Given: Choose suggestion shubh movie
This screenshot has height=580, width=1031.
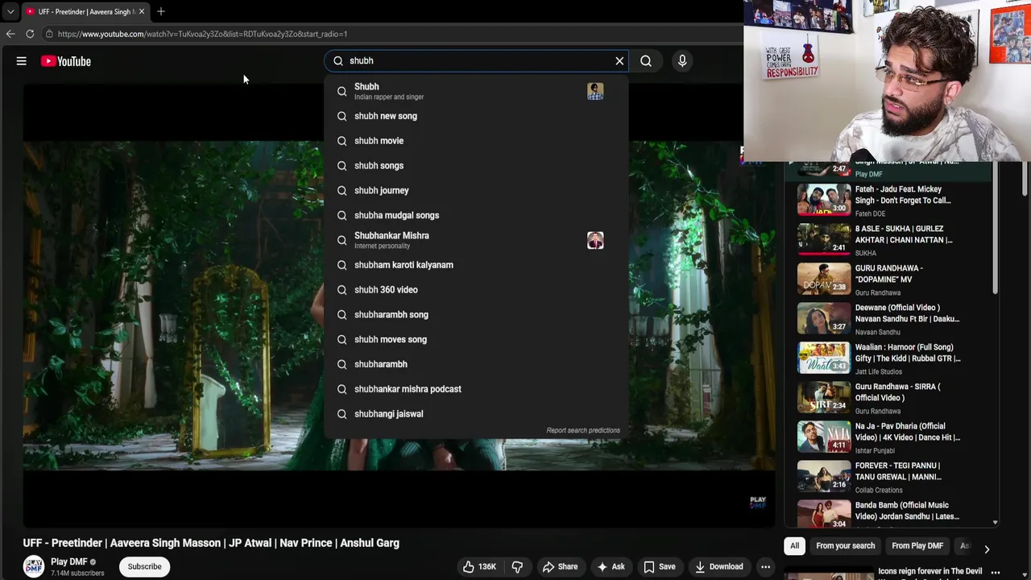Looking at the screenshot, I should [475, 141].
